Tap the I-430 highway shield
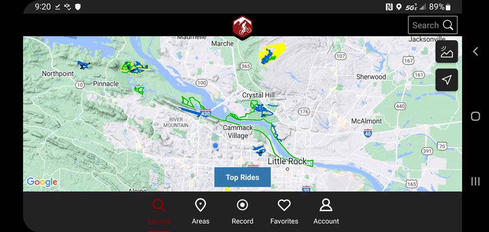This screenshot has width=489, height=232. [205, 113]
